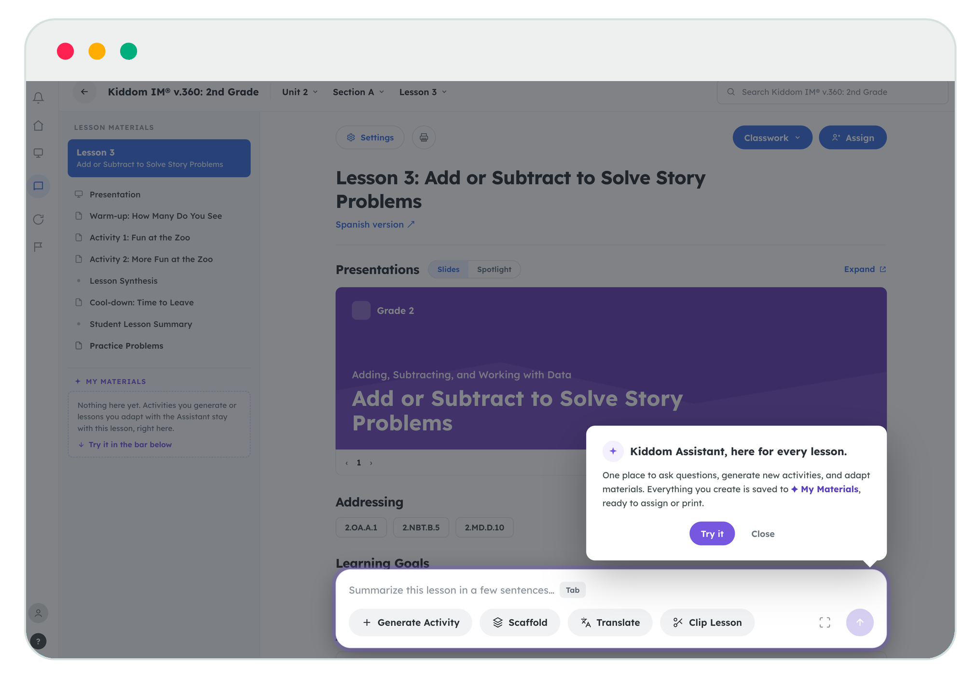The height and width of the screenshot is (680, 976).
Task: Click the red window close dot
Action: coord(65,51)
